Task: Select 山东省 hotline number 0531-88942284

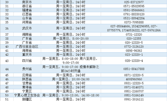Action: [134, 18]
